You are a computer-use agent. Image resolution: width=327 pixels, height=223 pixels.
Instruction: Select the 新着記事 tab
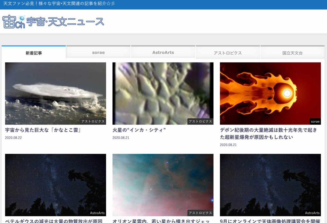(x=34, y=53)
